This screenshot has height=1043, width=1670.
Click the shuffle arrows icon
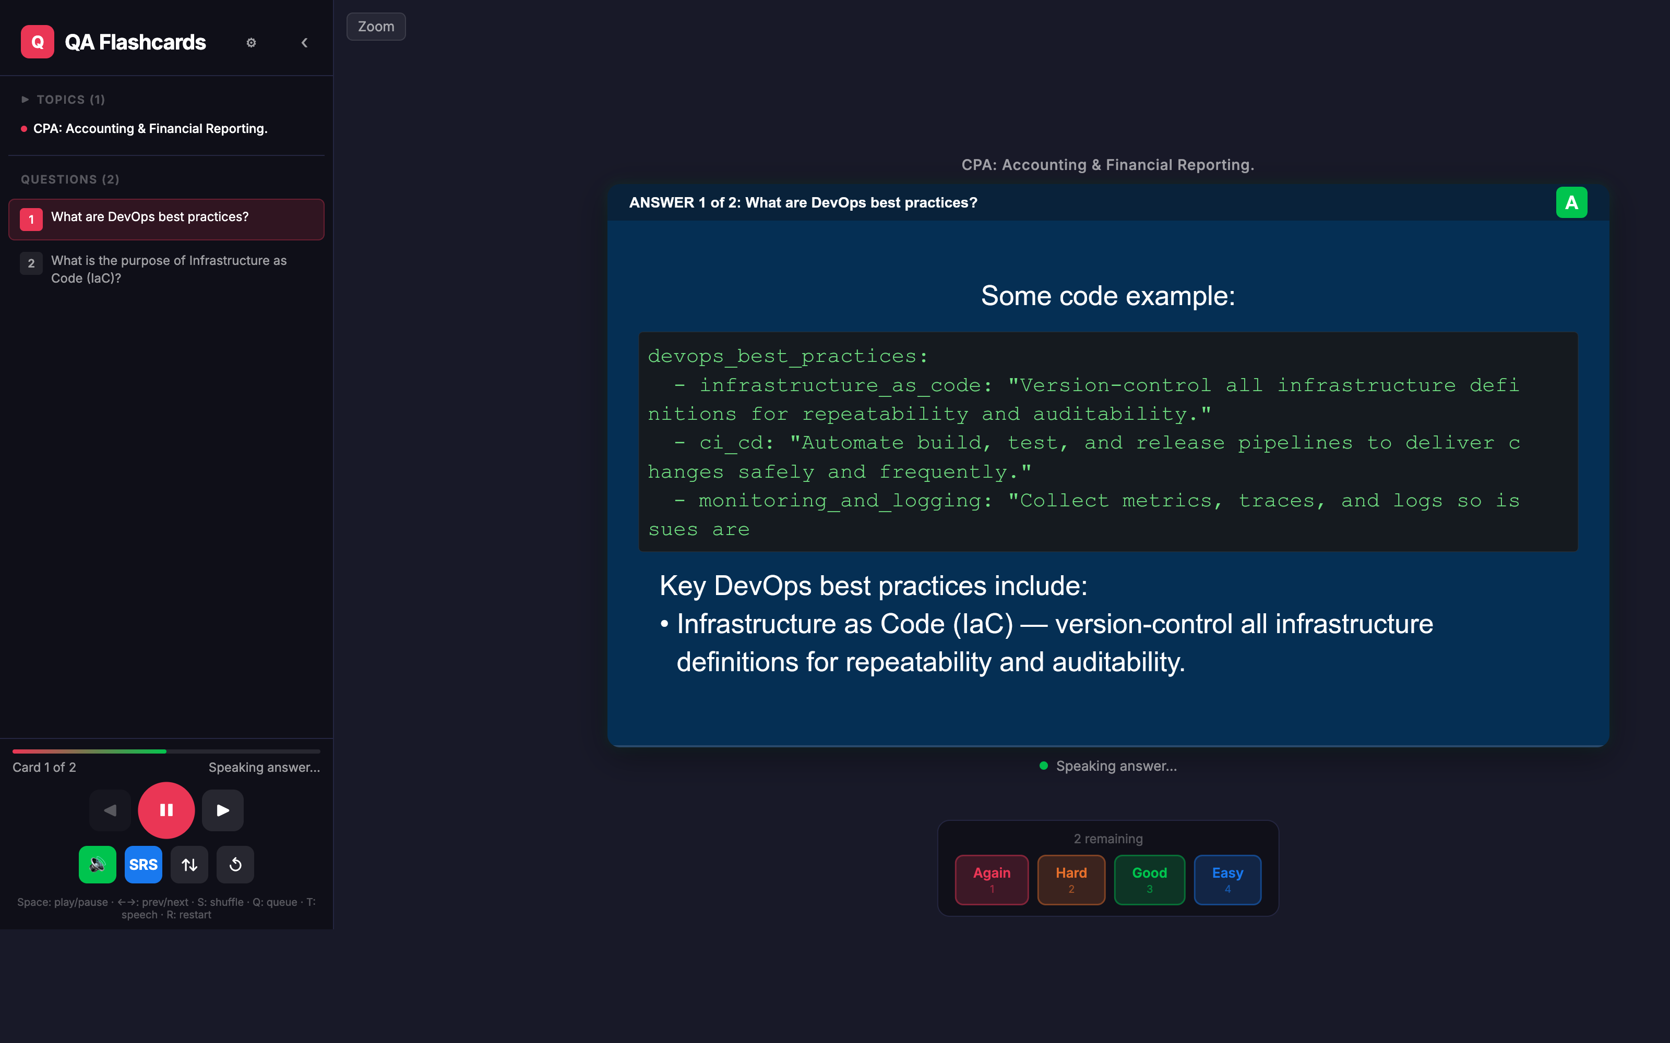point(189,864)
